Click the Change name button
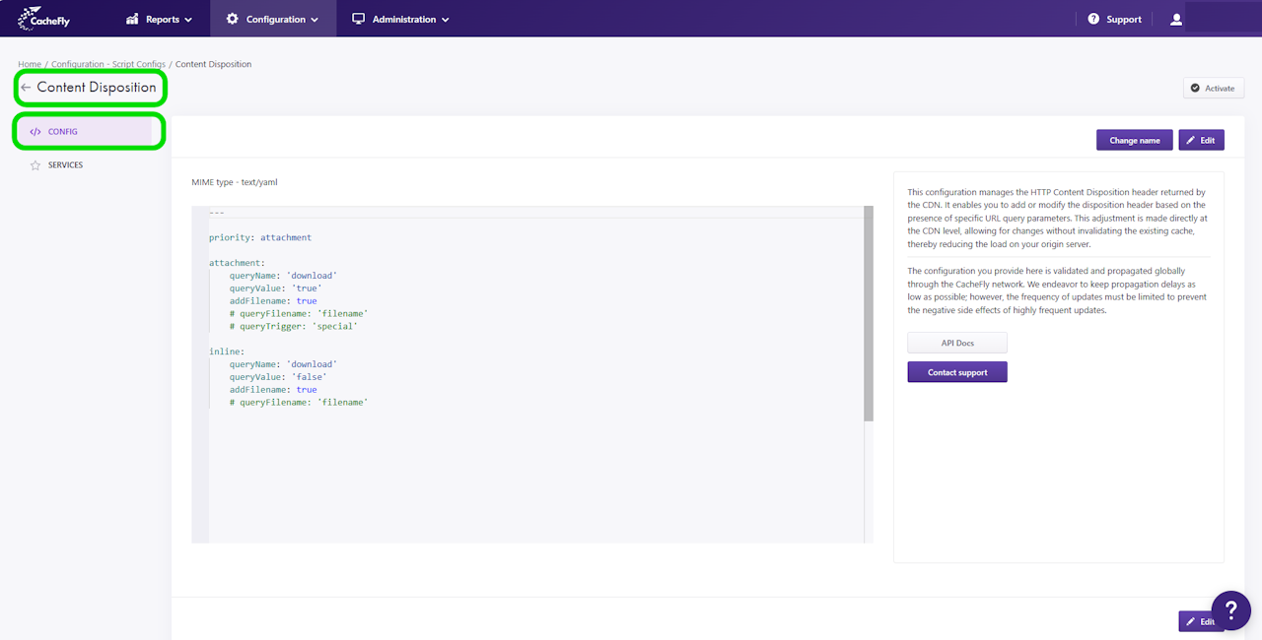This screenshot has height=640, width=1262. pyautogui.click(x=1135, y=140)
